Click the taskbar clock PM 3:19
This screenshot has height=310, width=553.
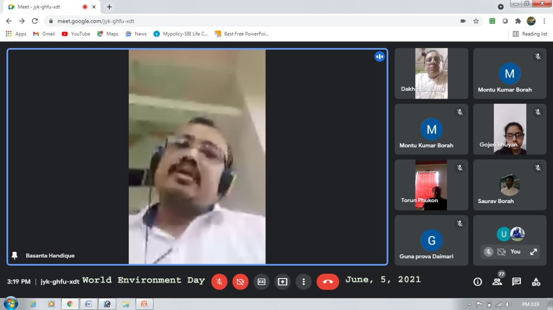531,304
